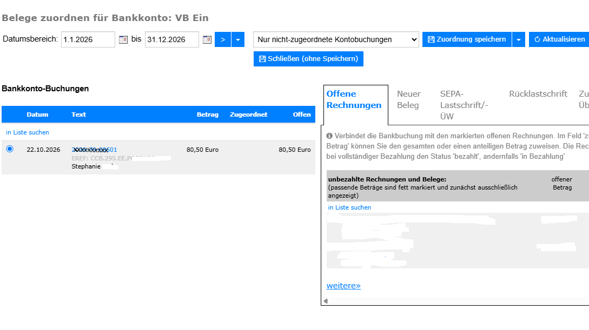Select the 22.10.2026 bank booking radio button

coord(10,149)
